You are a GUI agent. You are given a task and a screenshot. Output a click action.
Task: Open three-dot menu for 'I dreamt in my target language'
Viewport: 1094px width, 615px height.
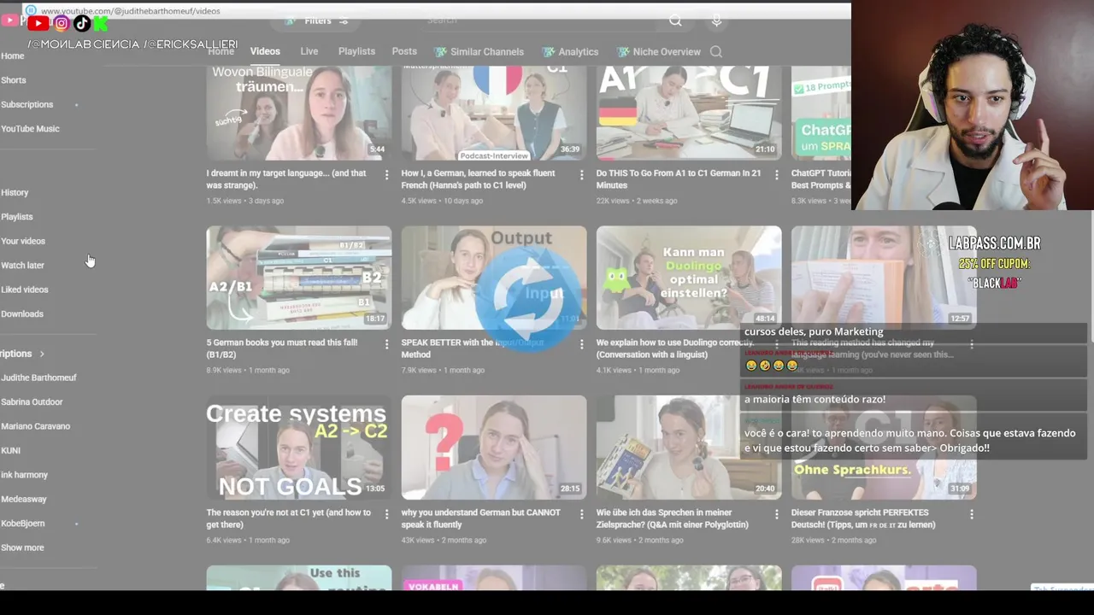pos(386,174)
